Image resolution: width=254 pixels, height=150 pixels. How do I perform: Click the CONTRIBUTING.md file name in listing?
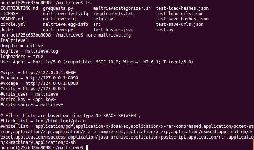[x=19, y=8]
